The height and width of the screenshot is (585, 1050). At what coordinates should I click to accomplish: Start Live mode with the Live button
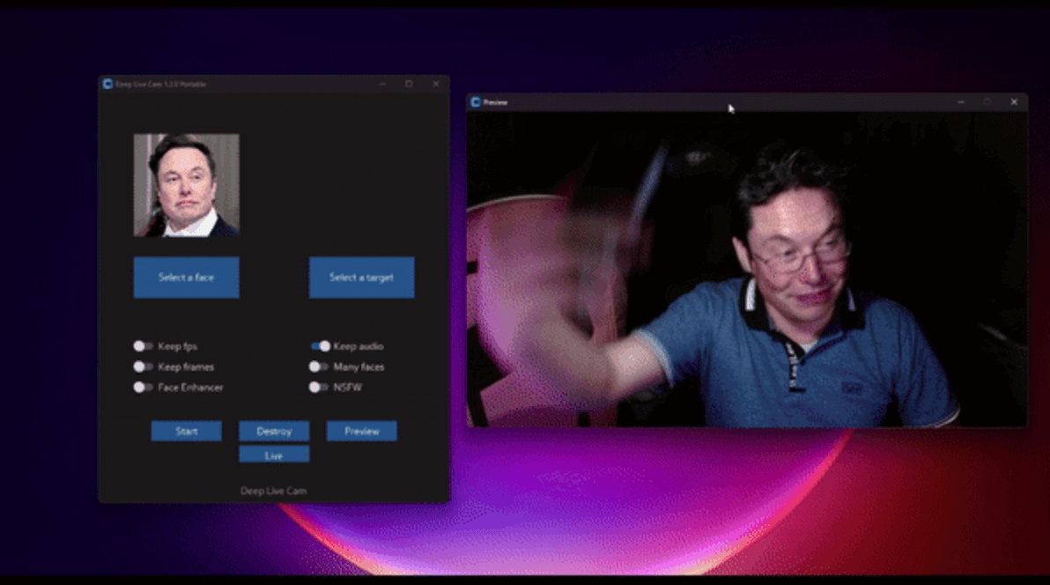pos(274,455)
